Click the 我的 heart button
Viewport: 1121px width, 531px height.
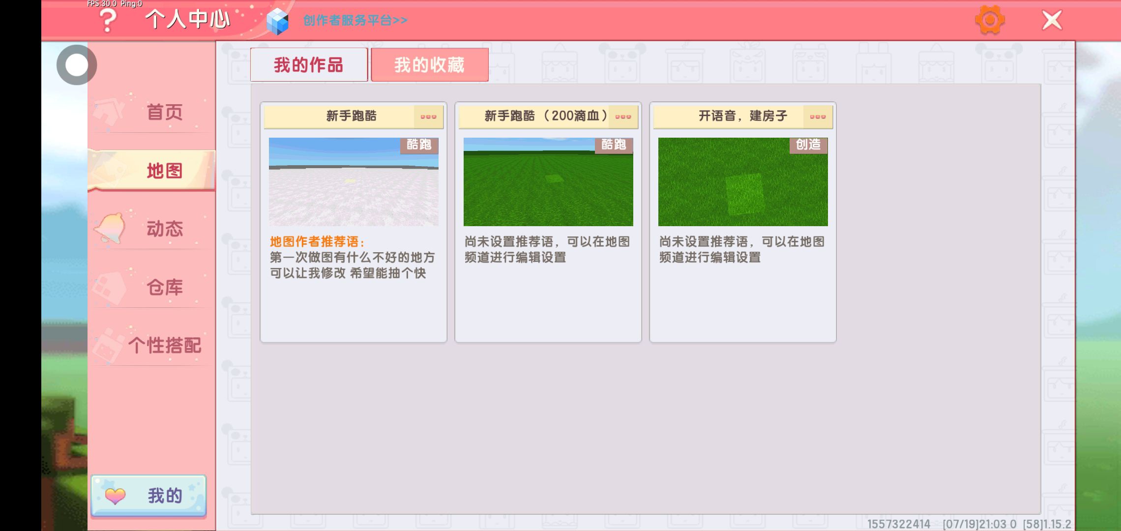click(148, 496)
